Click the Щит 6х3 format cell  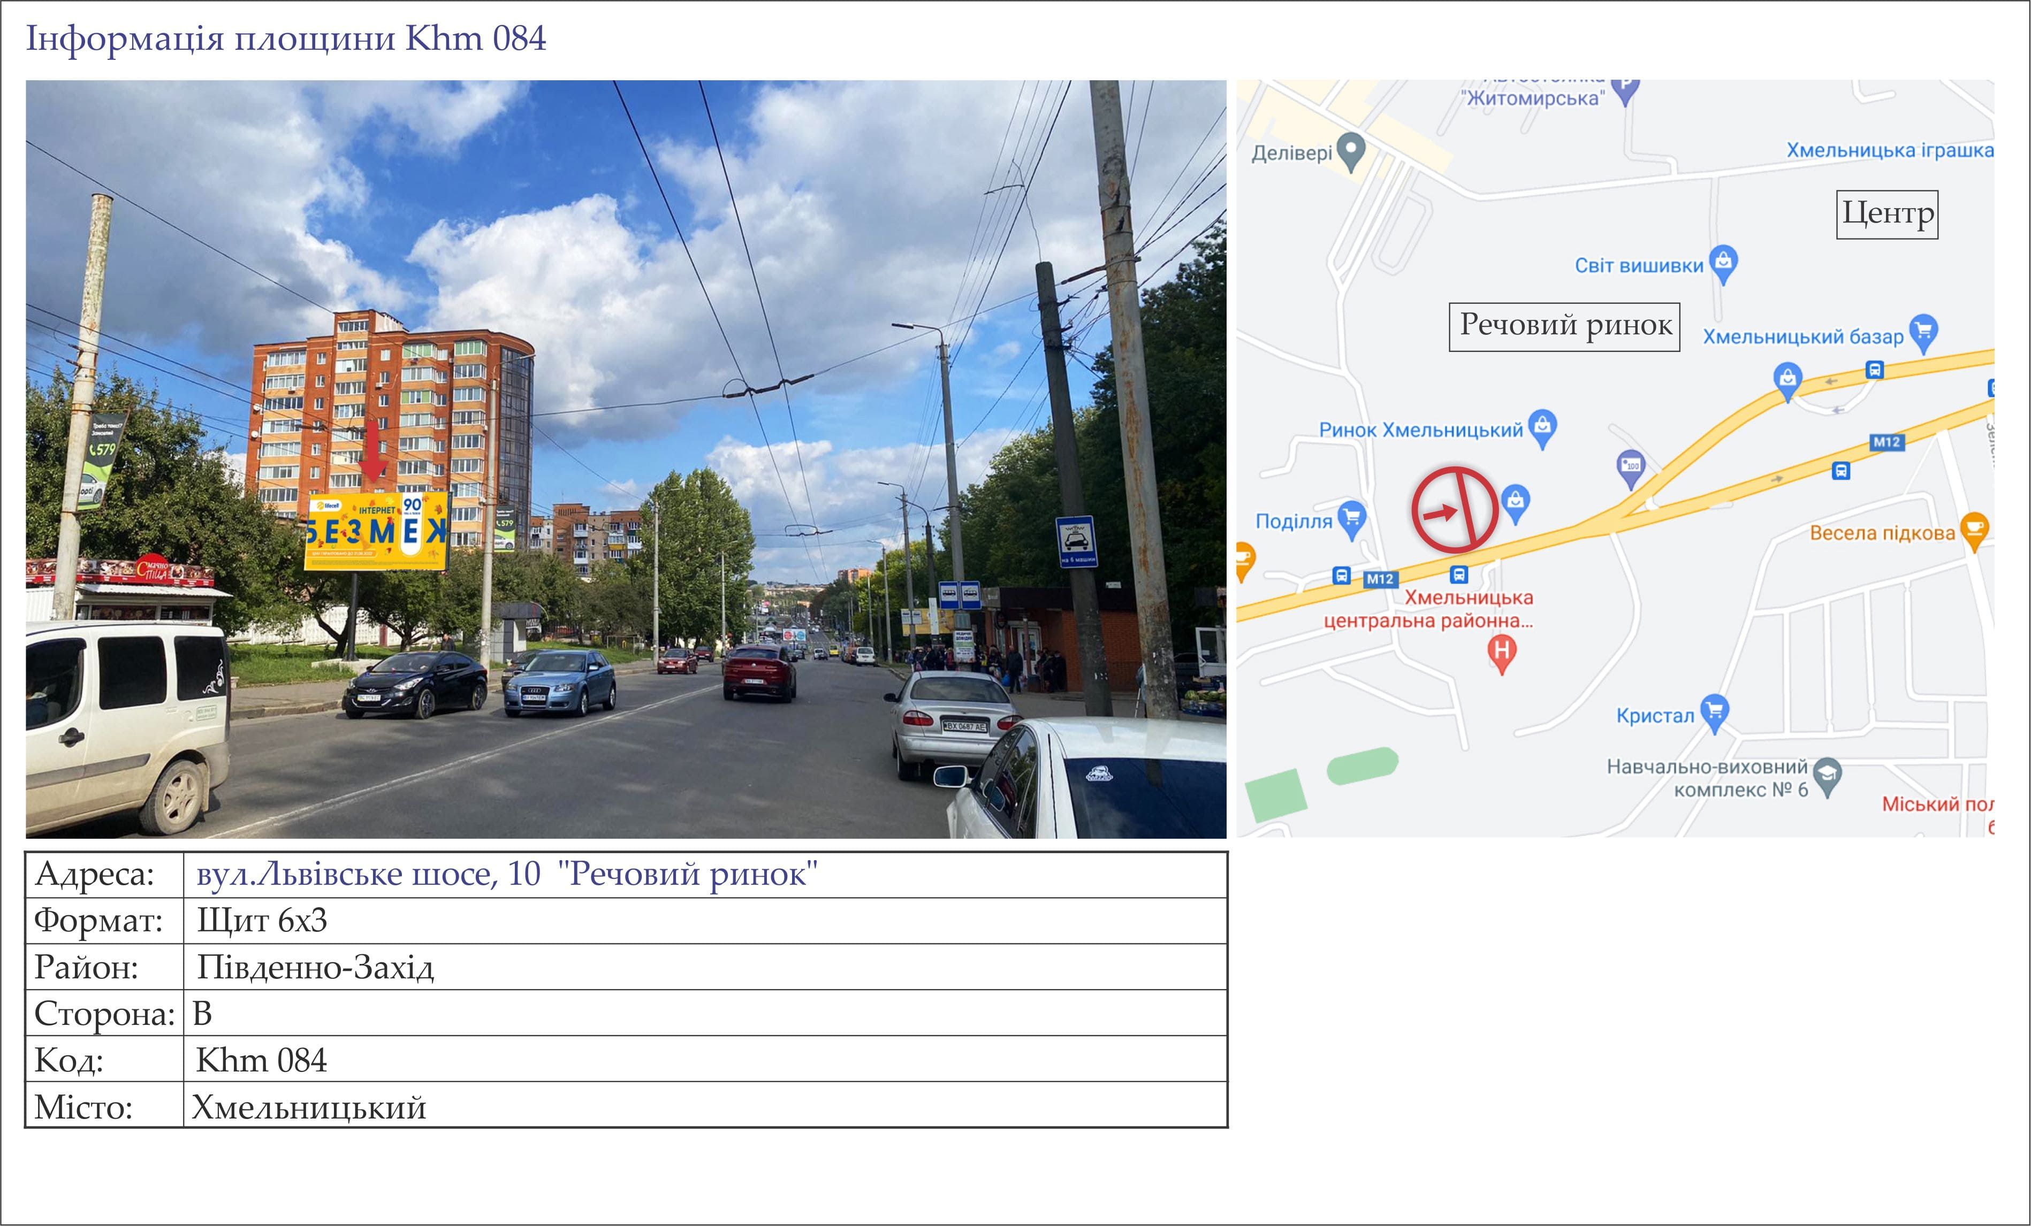coord(705,921)
